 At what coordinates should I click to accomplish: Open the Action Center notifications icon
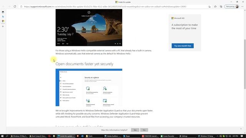pyautogui.click(x=242, y=136)
